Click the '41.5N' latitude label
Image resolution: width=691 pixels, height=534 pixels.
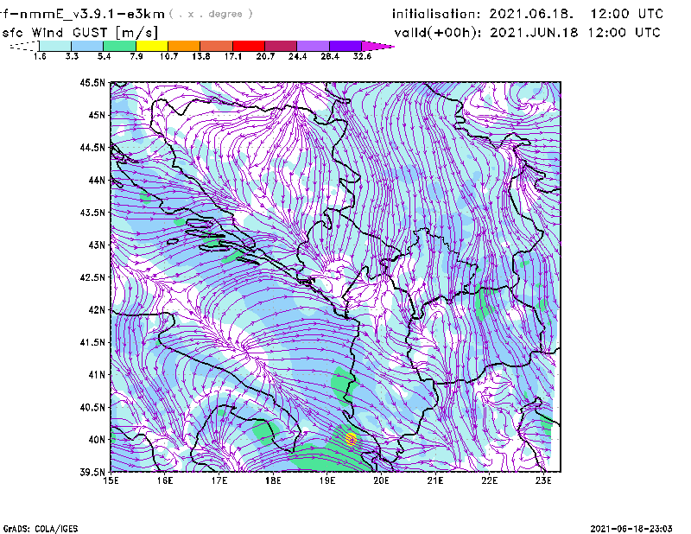tap(92, 342)
